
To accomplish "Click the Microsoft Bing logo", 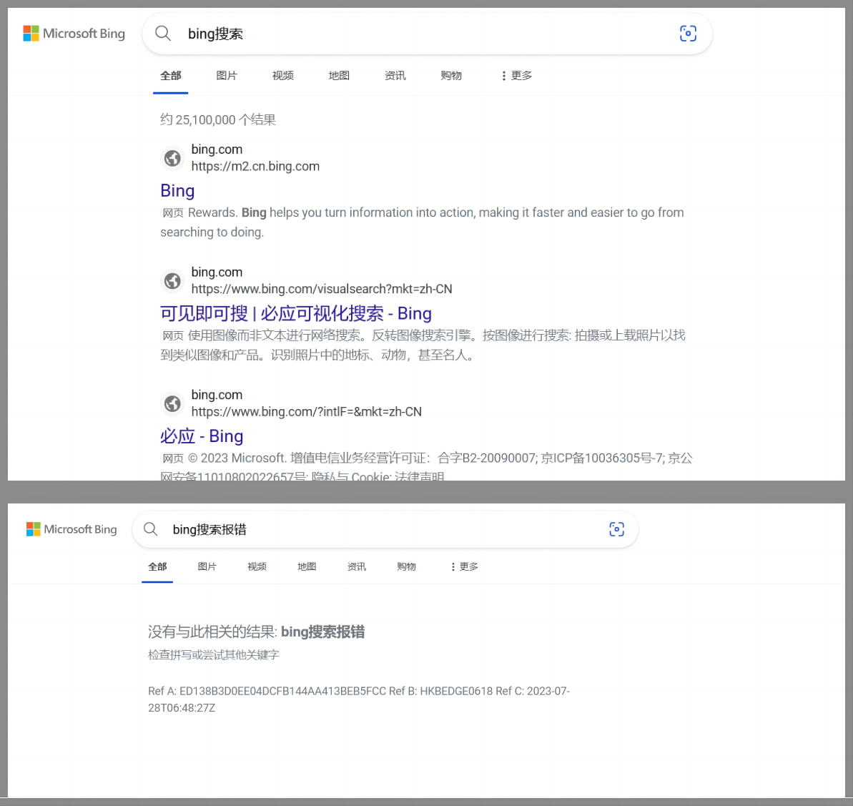I will (x=74, y=33).
